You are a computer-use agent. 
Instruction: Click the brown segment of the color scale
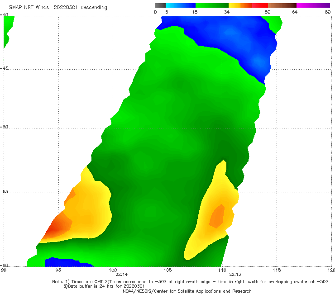click(282, 5)
